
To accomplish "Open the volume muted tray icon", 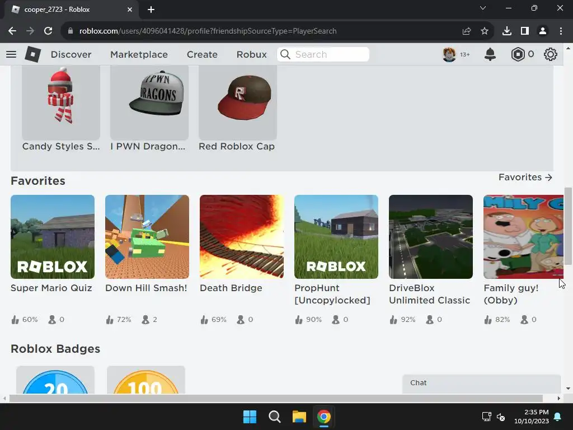I will [x=501, y=417].
